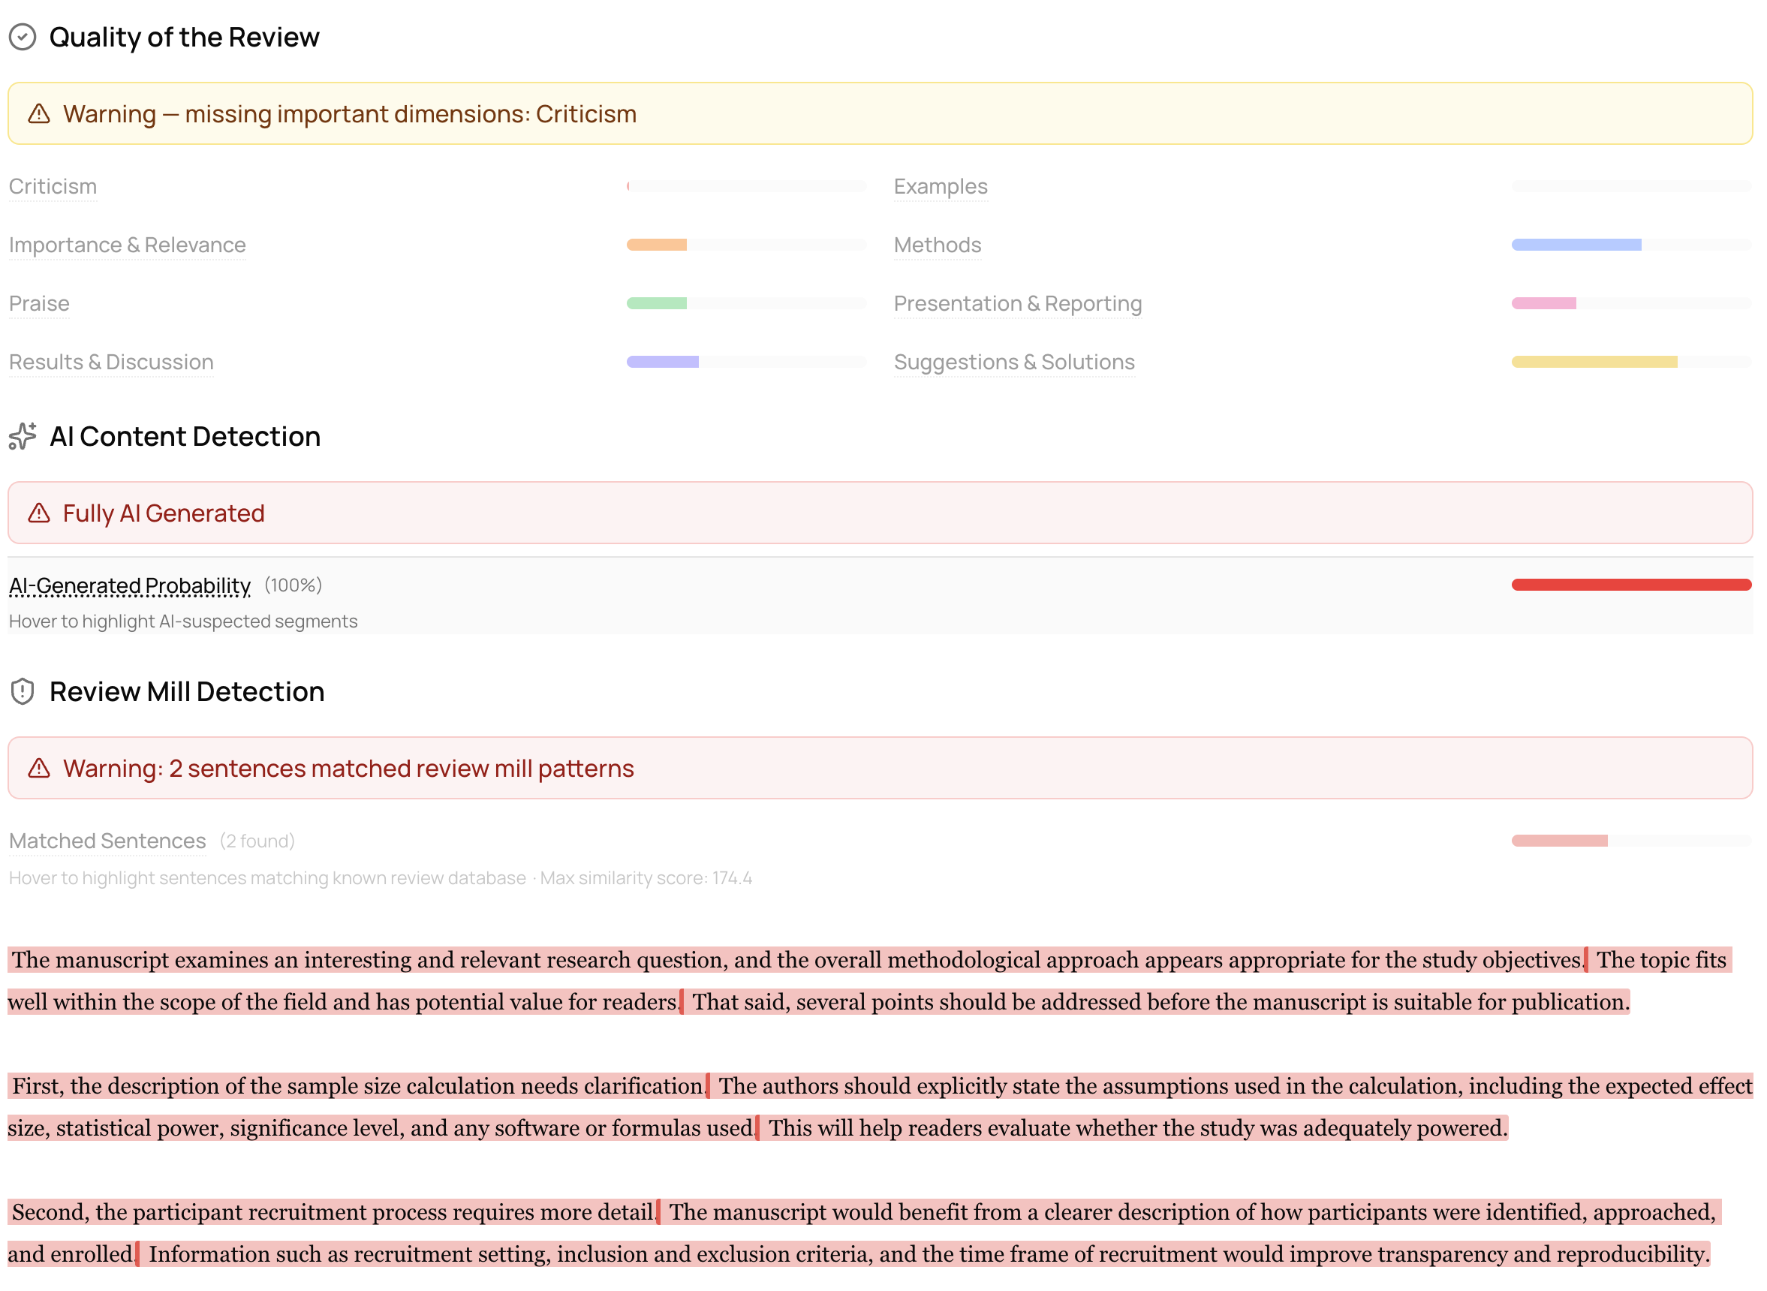Click the Suggestions & Solutions label
The height and width of the screenshot is (1291, 1767).
pyautogui.click(x=1013, y=362)
